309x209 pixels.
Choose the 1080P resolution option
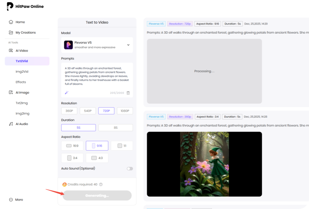pyautogui.click(x=125, y=111)
